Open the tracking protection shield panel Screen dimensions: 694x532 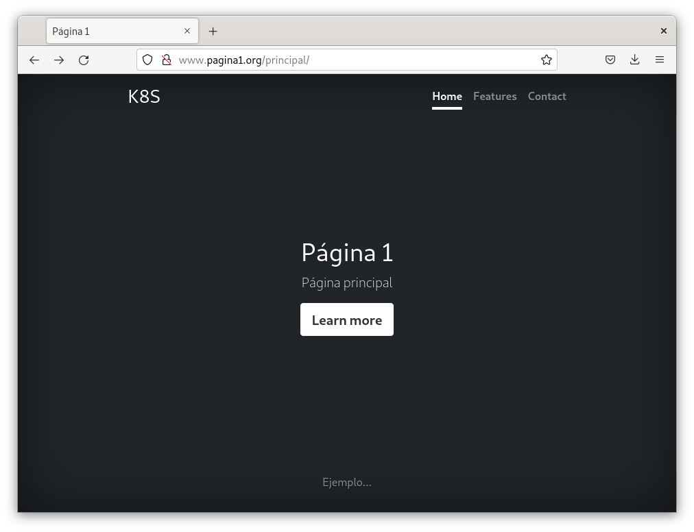(x=147, y=60)
